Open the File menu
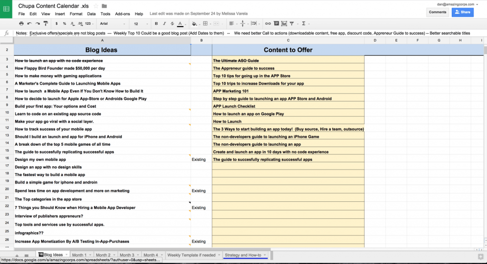This screenshot has width=487, height=264. [x=21, y=14]
